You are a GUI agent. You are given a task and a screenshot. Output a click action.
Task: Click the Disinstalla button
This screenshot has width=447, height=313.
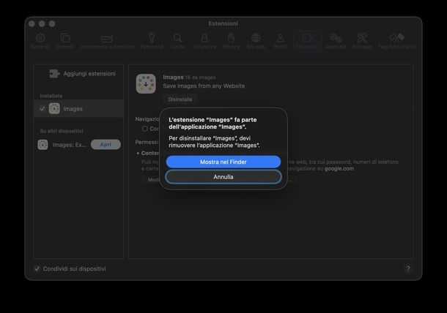(180, 99)
